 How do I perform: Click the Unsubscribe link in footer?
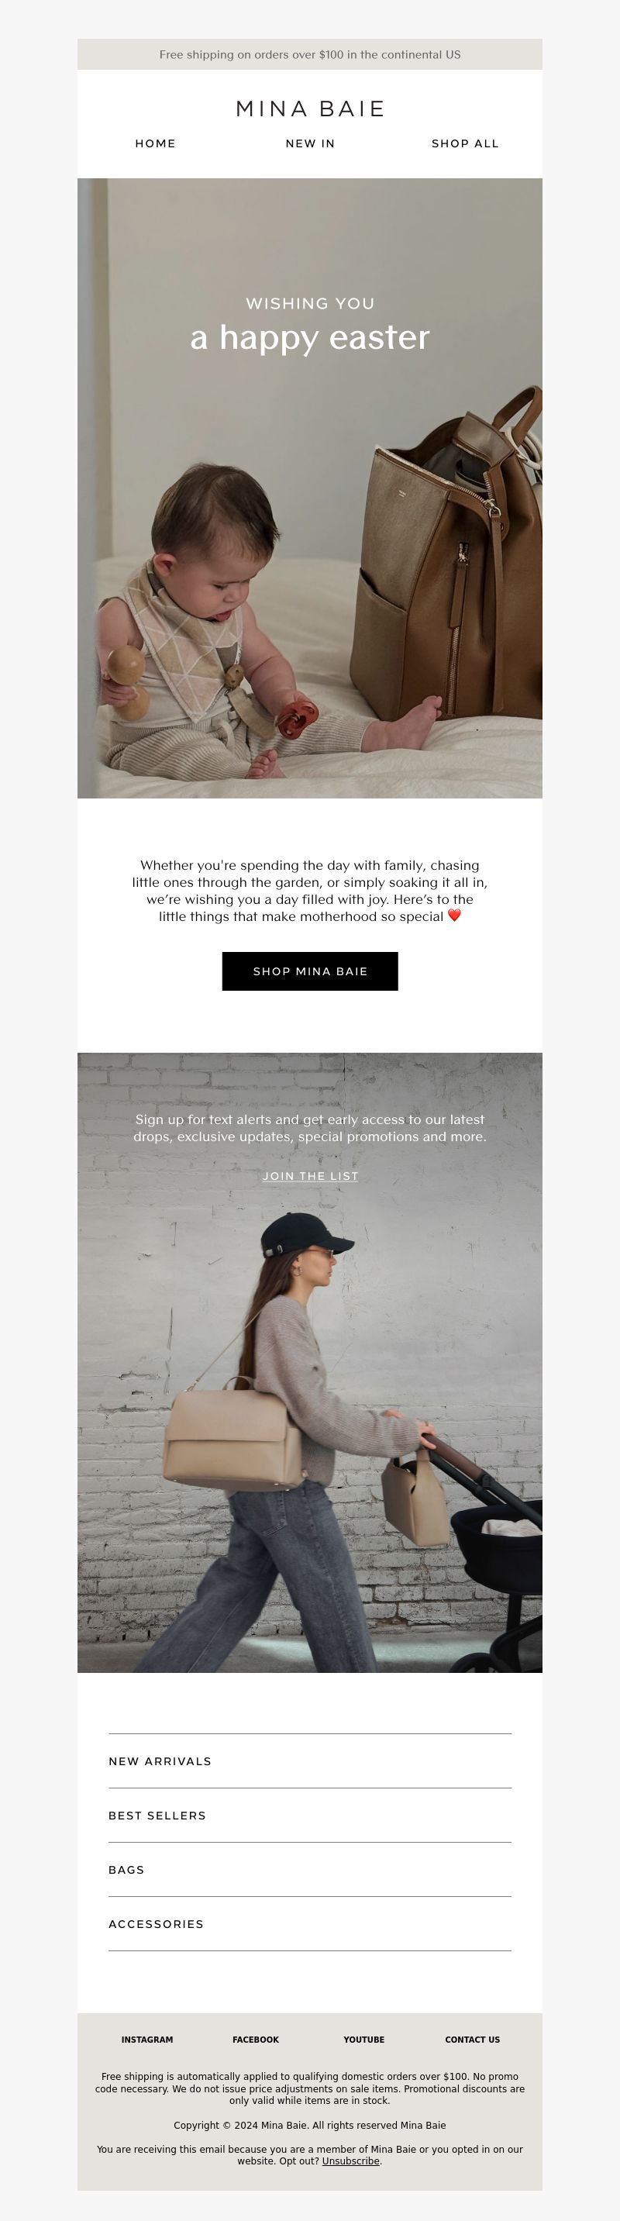click(351, 2161)
